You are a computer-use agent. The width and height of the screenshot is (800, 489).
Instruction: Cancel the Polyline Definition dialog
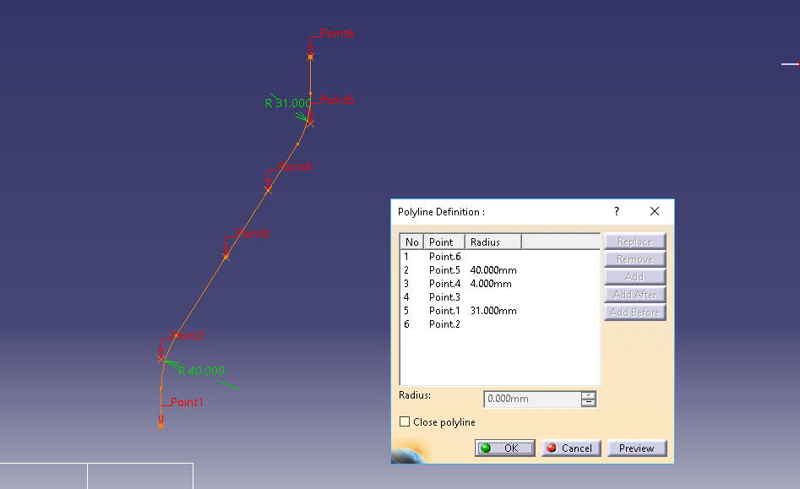pos(571,448)
